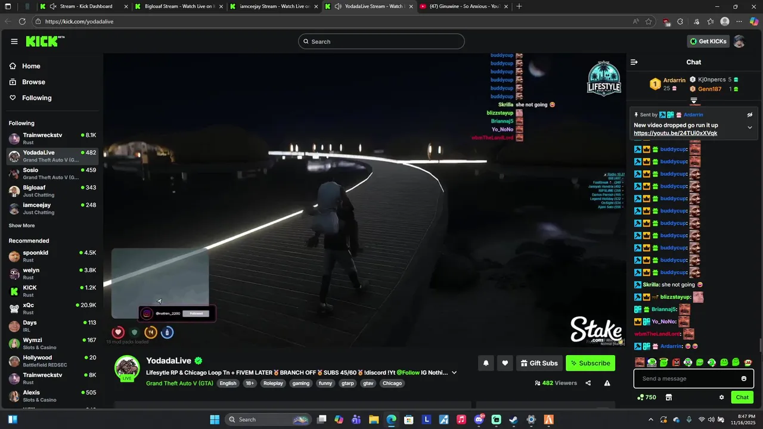Unpin the pinned chat message

(x=750, y=114)
